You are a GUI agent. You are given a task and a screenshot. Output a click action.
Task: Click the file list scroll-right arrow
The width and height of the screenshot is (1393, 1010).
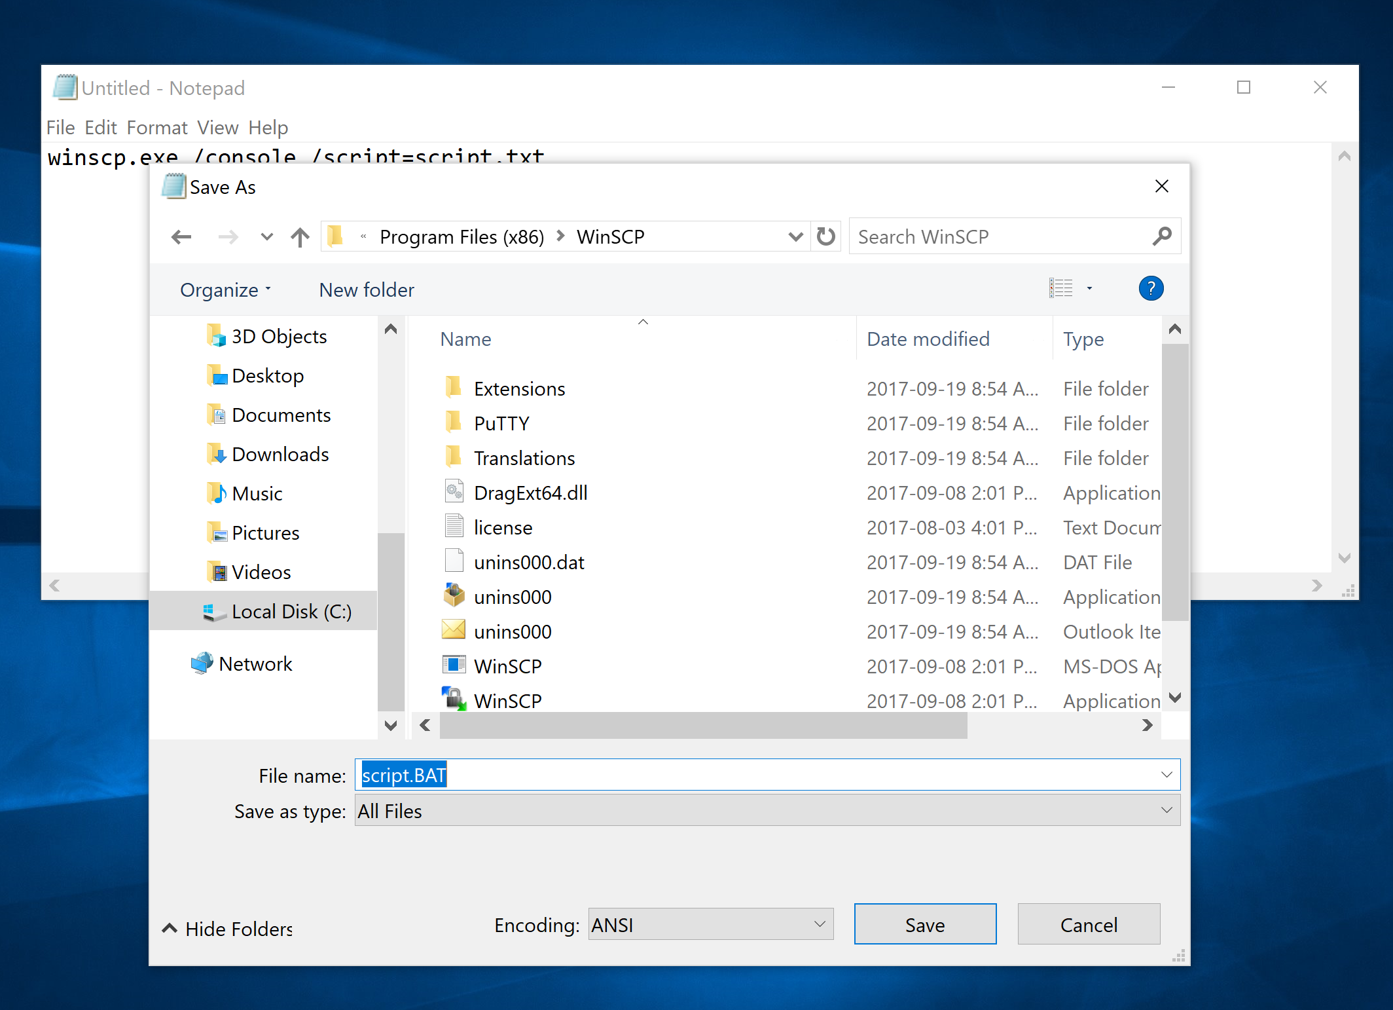point(1147,725)
